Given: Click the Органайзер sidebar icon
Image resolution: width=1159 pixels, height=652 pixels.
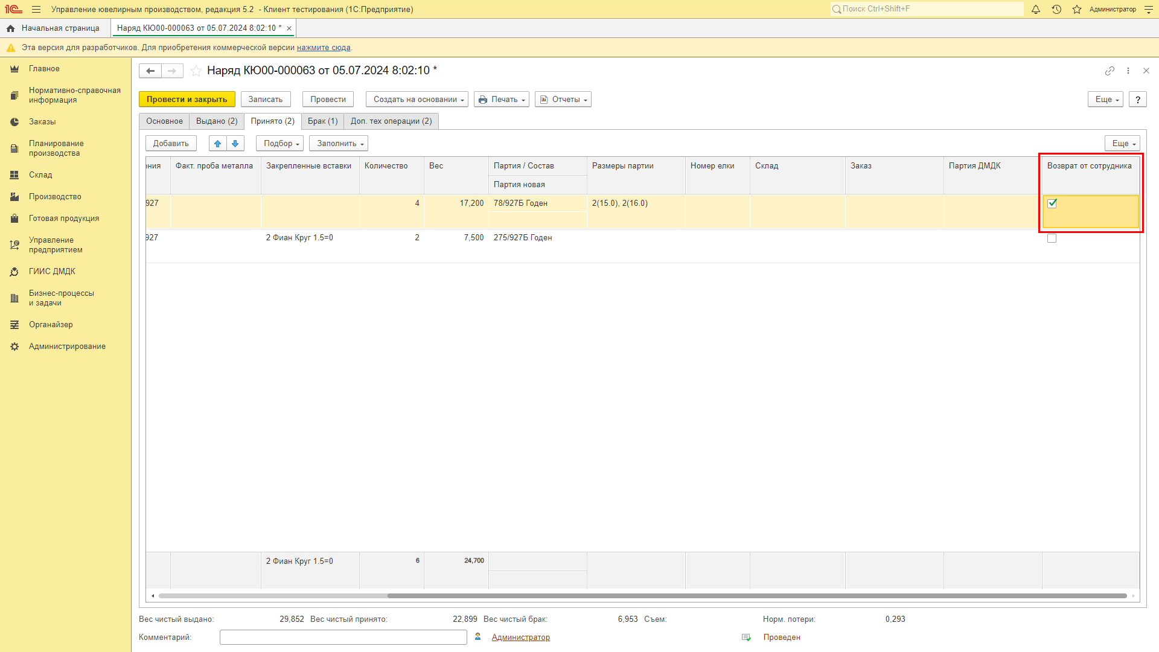Looking at the screenshot, I should [x=14, y=325].
